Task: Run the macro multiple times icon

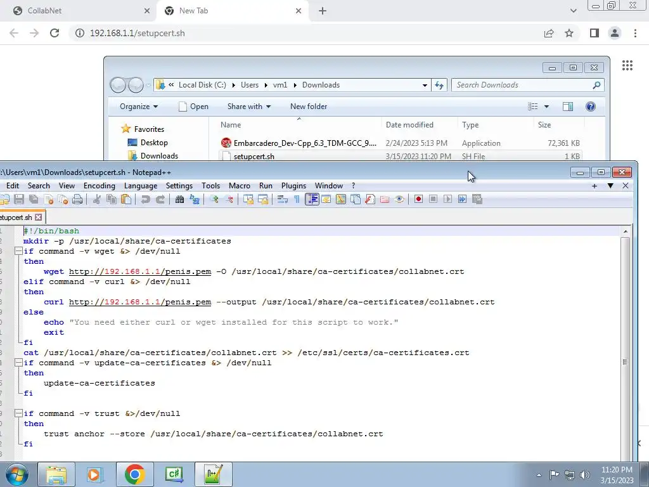Action: coord(462,199)
